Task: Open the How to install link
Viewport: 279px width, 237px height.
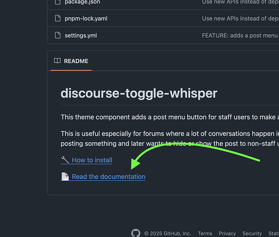Action: 92,160
